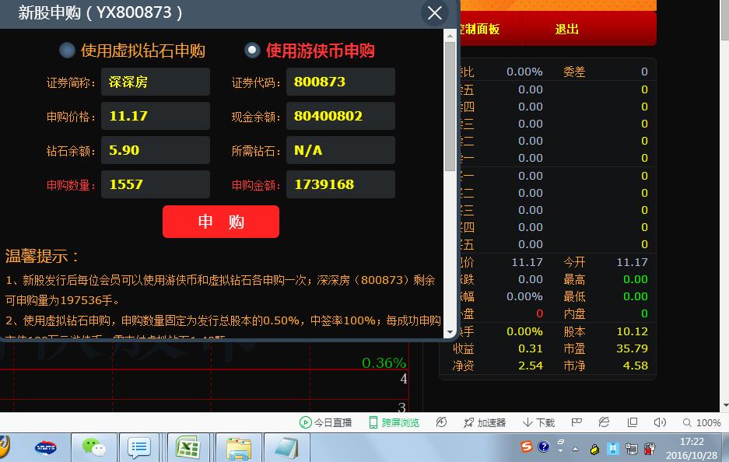Select 使用虚拟钻石申购 radio option
Viewport: 729px width, 462px height.
pyautogui.click(x=68, y=51)
